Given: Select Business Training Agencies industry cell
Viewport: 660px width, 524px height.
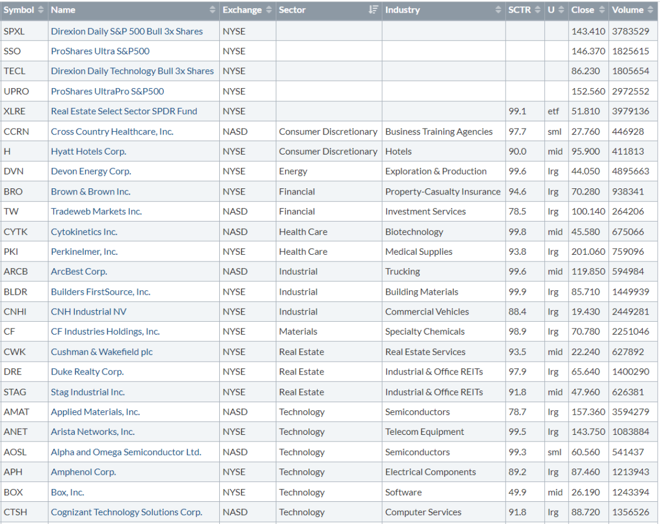Looking at the screenshot, I should point(444,131).
